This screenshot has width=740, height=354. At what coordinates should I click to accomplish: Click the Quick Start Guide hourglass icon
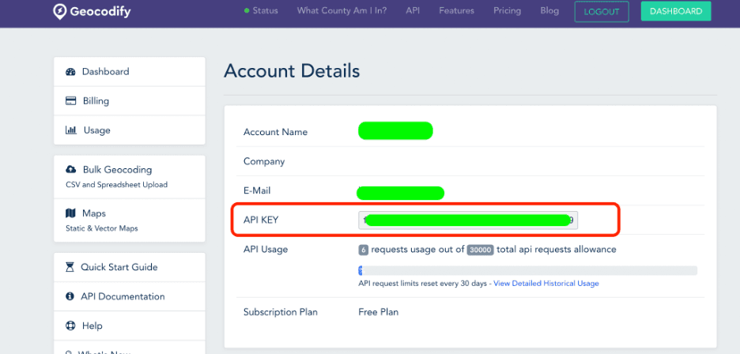[70, 267]
